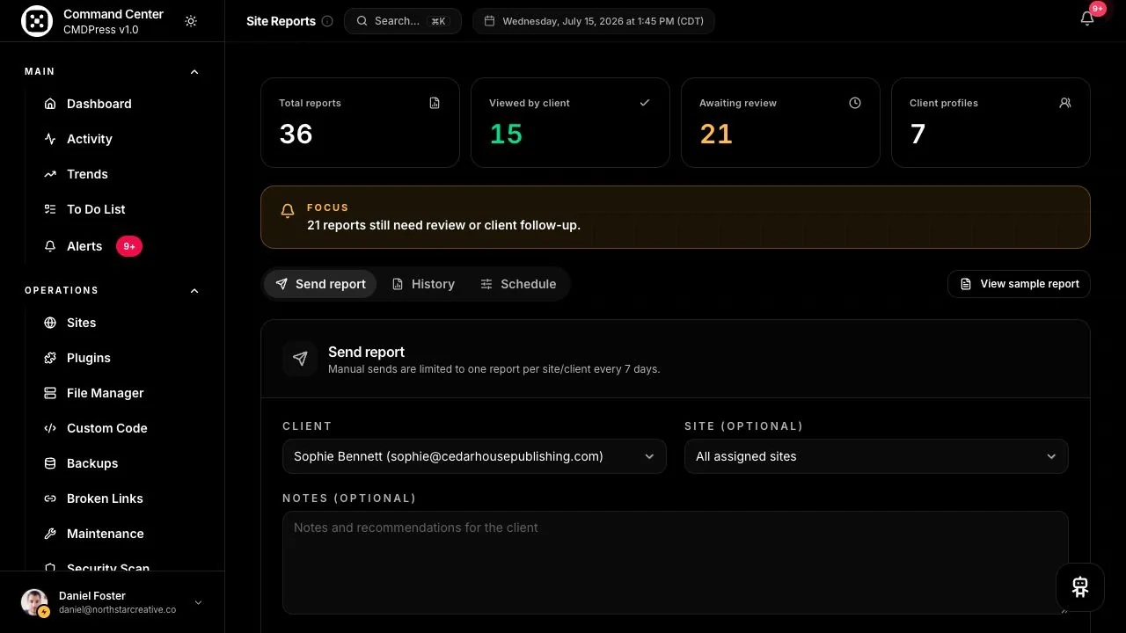The image size is (1126, 633).
Task: Click the To Do List icon
Action: click(x=50, y=209)
